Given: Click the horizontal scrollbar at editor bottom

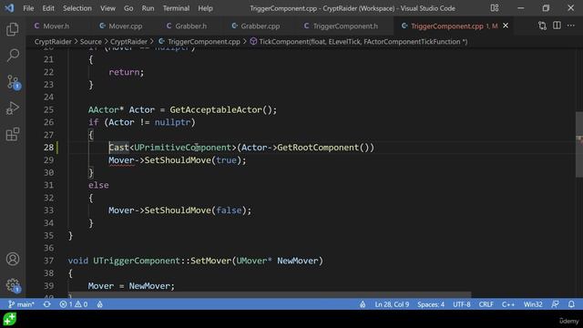Looking at the screenshot, I should [270, 294].
